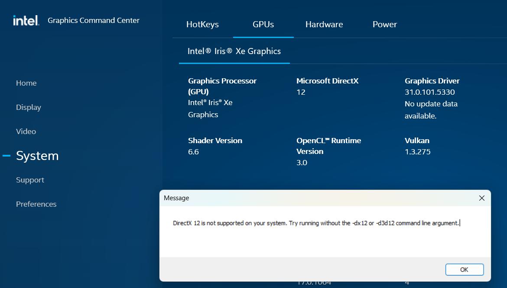Click the Graphics Driver heading
Screen dimensions: 507x288
[432, 81]
